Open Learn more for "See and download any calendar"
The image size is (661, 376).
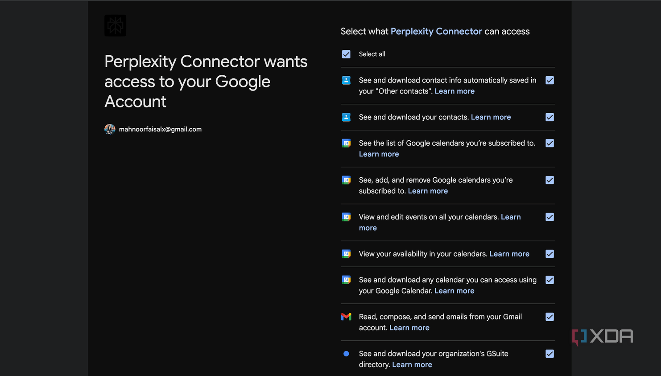click(454, 290)
